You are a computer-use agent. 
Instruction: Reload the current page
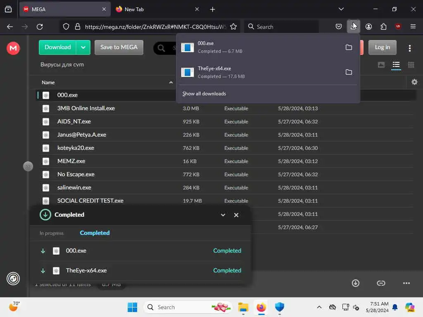40,26
